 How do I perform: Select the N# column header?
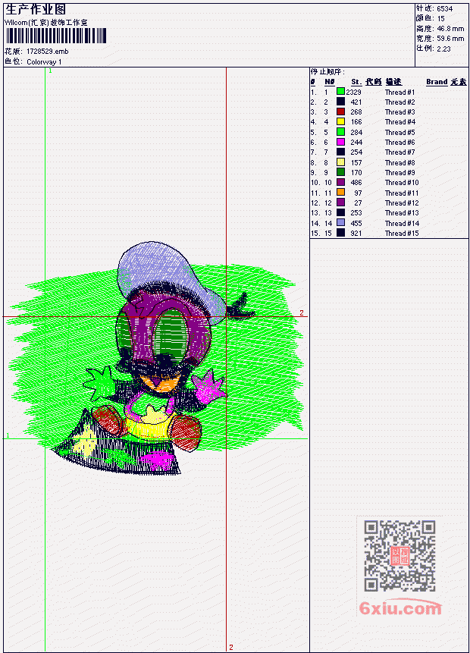point(329,82)
